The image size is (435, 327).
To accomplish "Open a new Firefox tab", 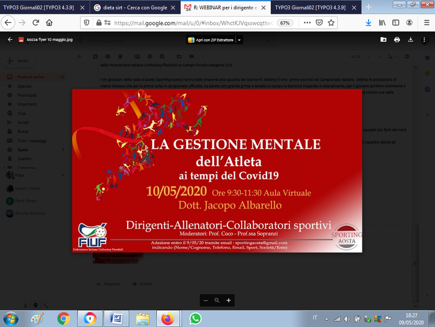I will pyautogui.click(x=368, y=7).
